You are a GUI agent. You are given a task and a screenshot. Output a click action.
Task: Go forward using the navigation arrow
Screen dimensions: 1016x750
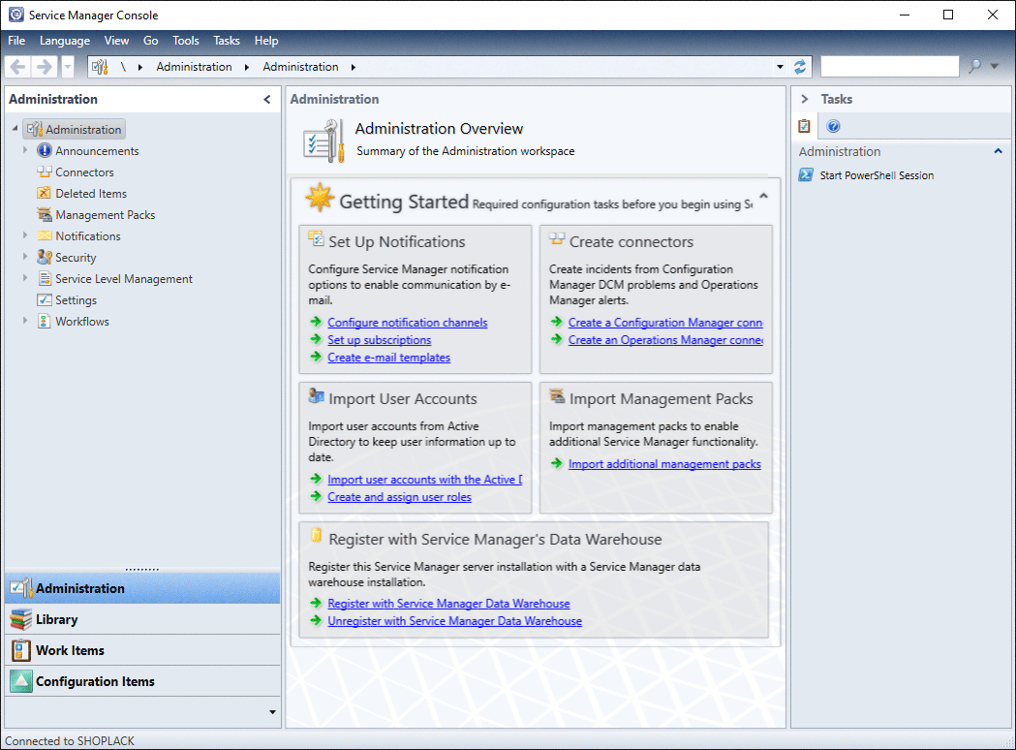44,67
